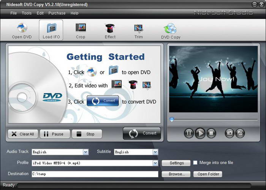Open the Effect tool (hat icon)
The image size is (266, 190).
(x=110, y=30)
